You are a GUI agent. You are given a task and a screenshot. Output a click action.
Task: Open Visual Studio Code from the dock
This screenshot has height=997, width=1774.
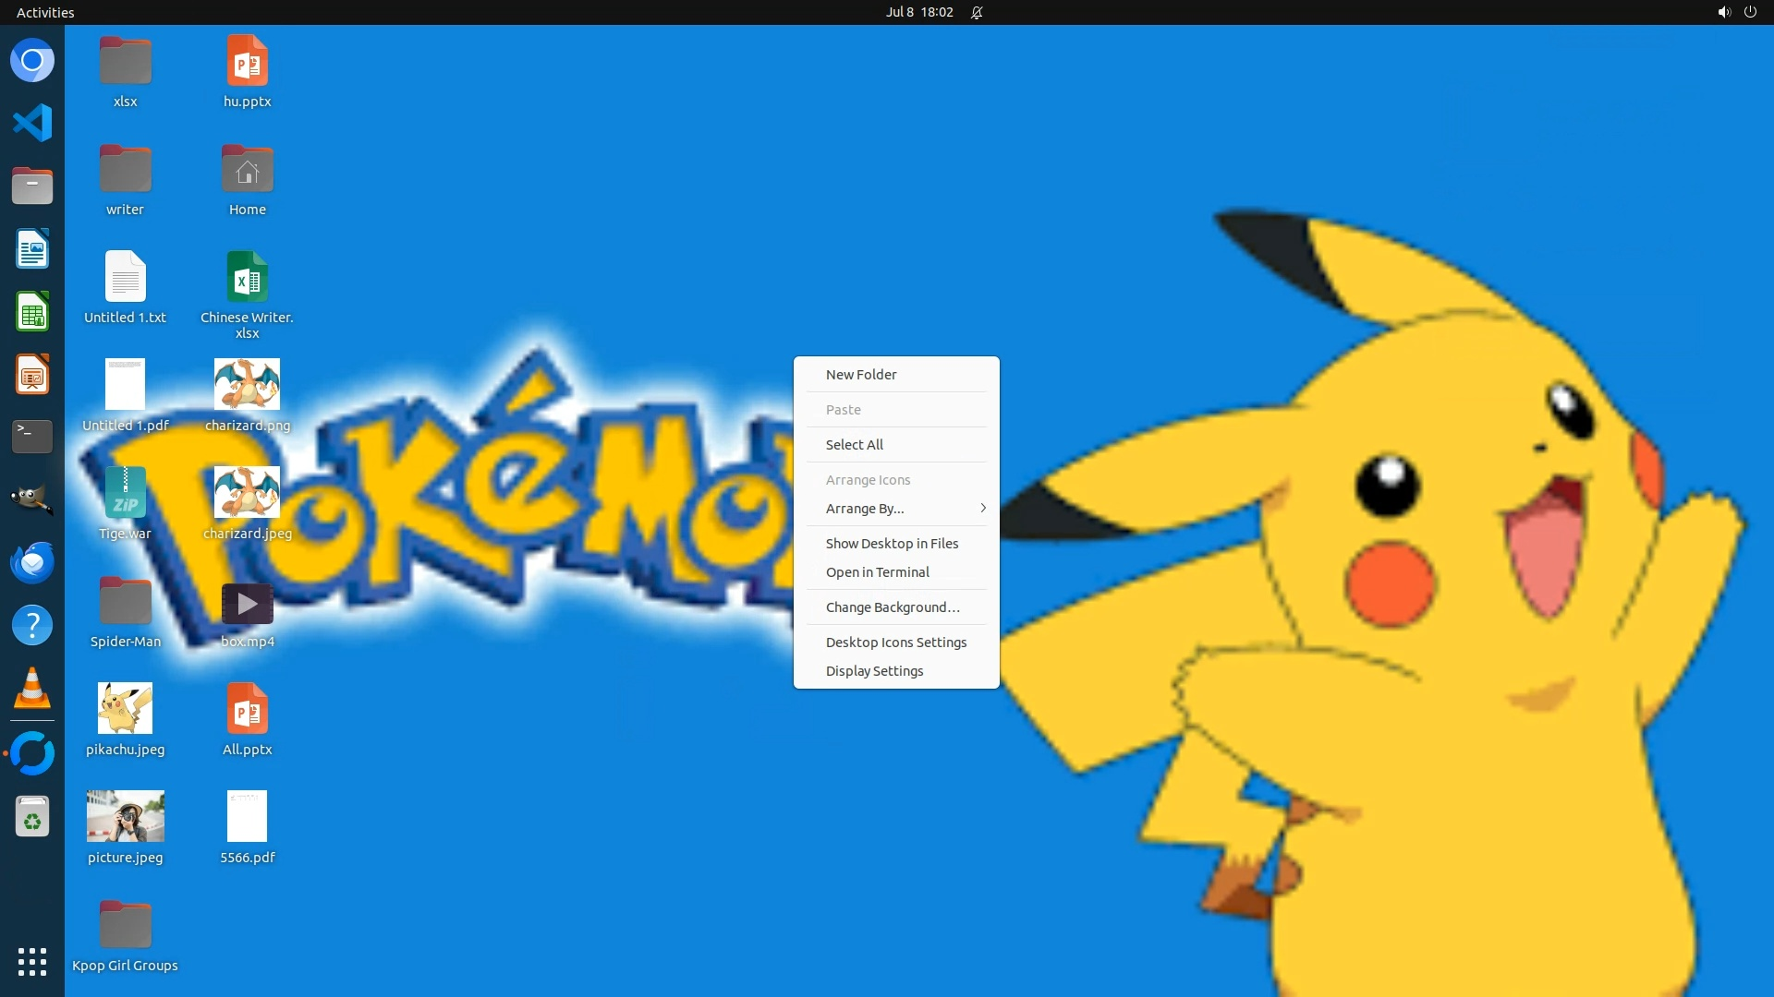32,123
